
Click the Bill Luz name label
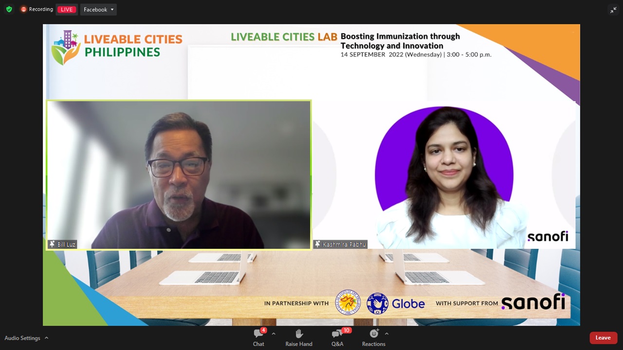[x=66, y=245]
